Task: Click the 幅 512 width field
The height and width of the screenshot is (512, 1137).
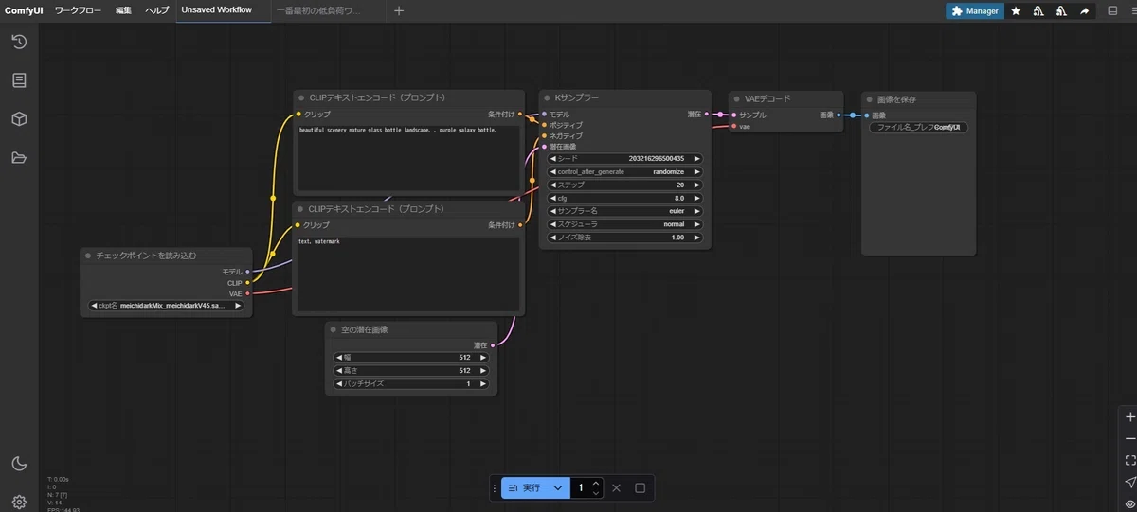Action: coord(411,358)
